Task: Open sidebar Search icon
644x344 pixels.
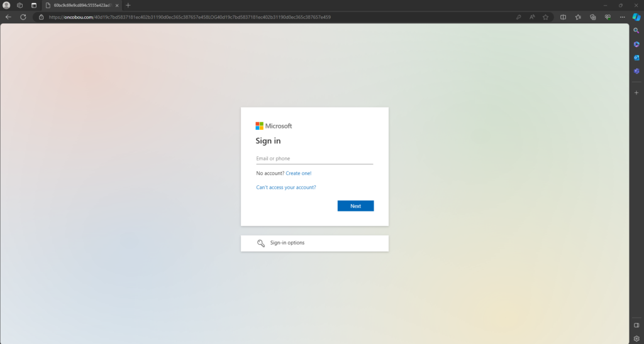Action: pyautogui.click(x=636, y=31)
